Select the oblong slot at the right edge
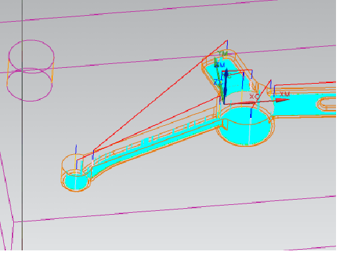Image resolution: width=338 pixels, height=253 pixels. (x=327, y=103)
